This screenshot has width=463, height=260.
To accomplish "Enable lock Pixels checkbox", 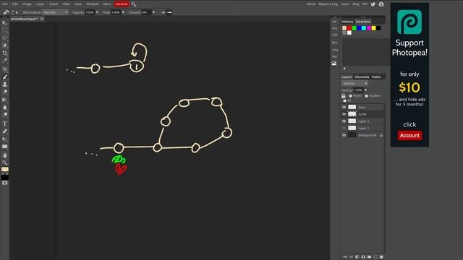I will tap(350, 96).
